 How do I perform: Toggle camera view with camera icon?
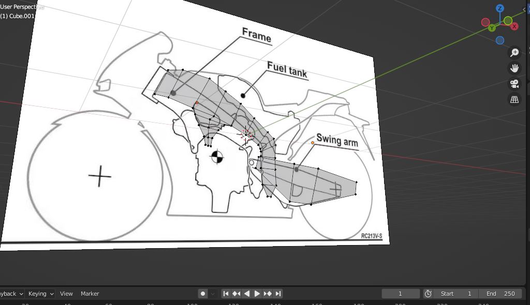pos(514,84)
